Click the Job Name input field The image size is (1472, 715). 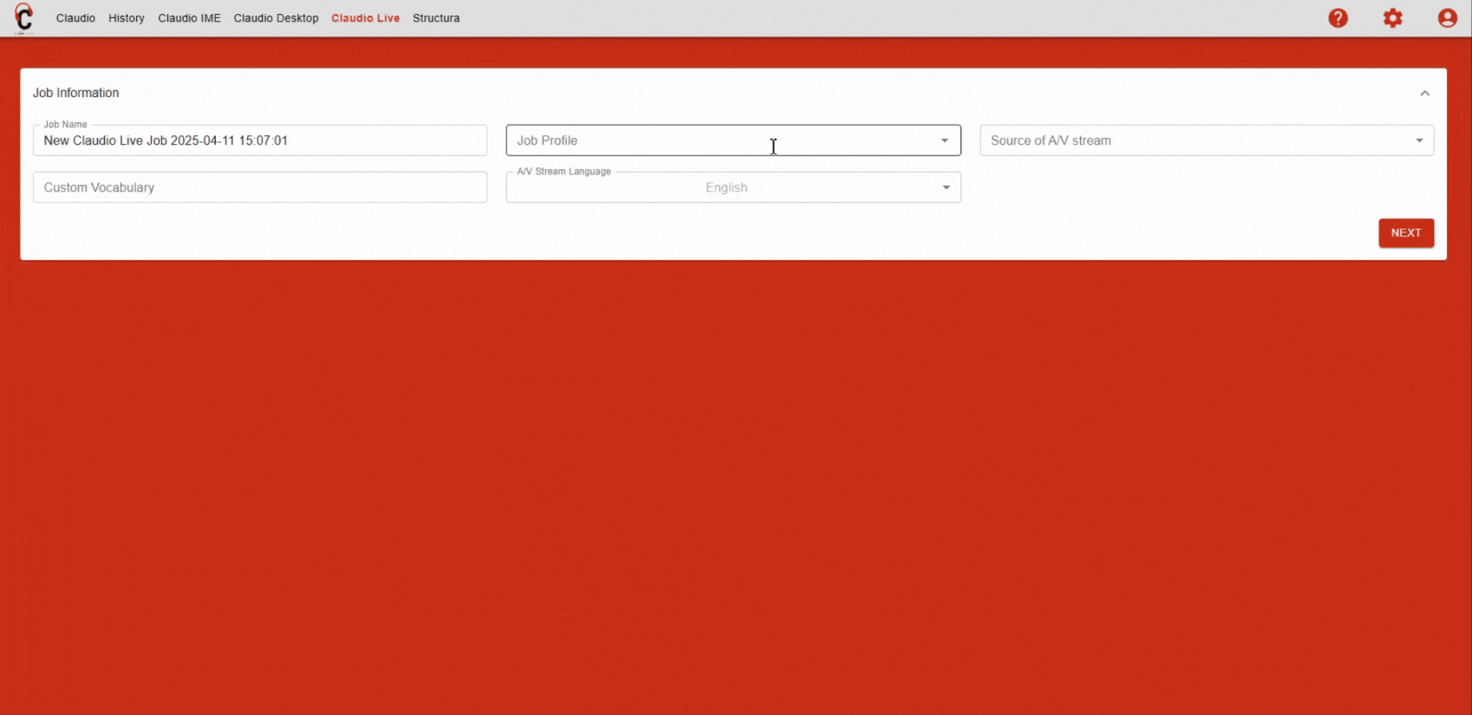click(260, 141)
